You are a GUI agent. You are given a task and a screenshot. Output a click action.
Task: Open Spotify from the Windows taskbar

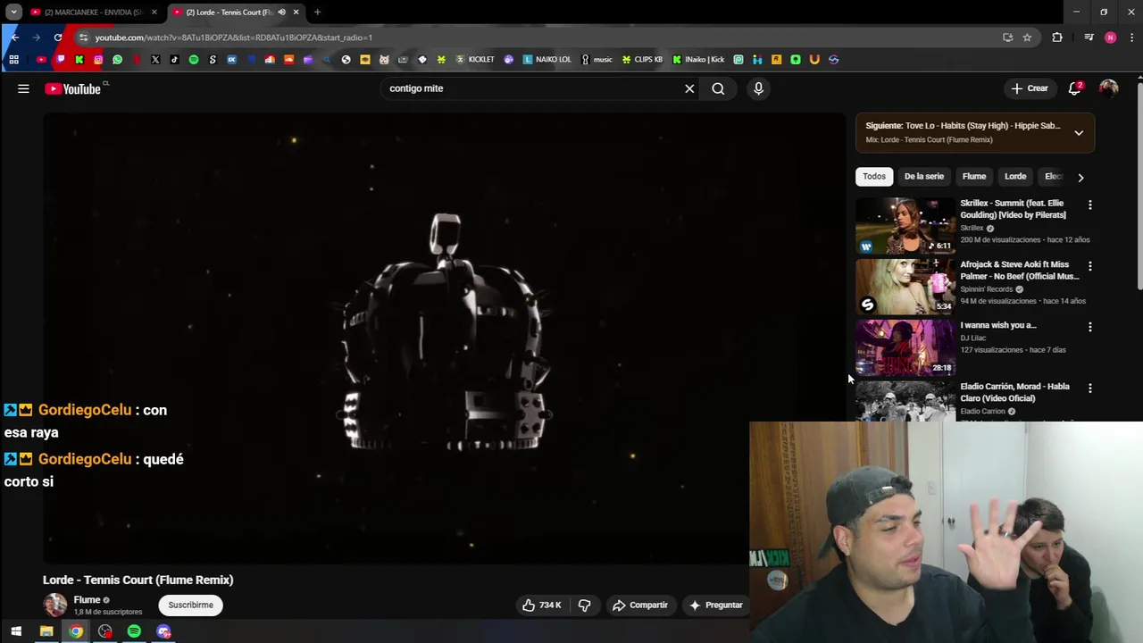(x=134, y=631)
